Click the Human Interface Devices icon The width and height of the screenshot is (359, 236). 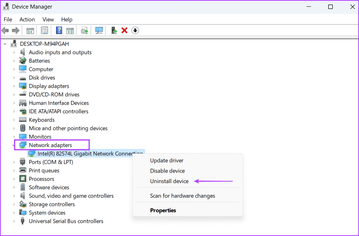point(22,103)
